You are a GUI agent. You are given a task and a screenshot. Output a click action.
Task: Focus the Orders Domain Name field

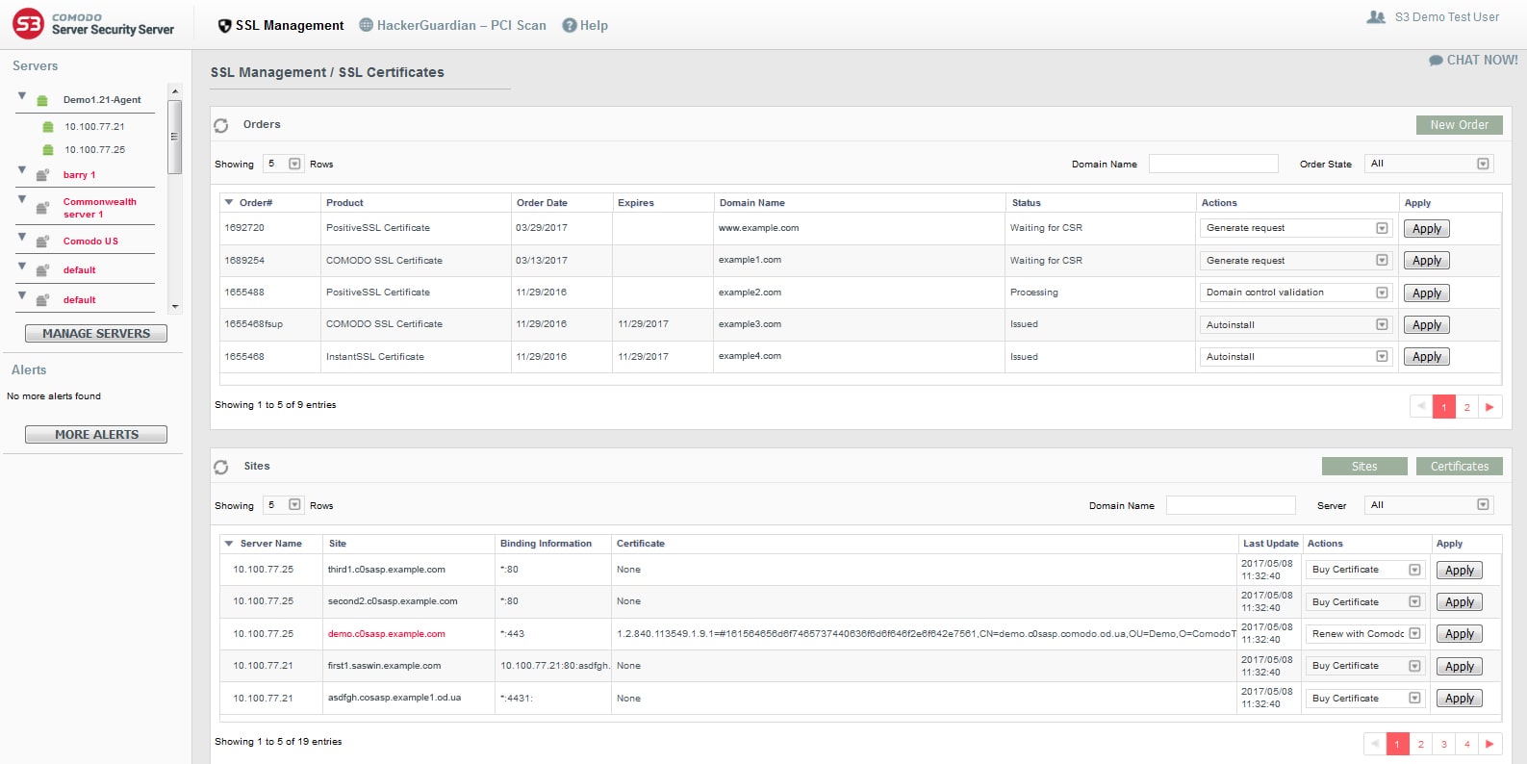coord(1213,164)
